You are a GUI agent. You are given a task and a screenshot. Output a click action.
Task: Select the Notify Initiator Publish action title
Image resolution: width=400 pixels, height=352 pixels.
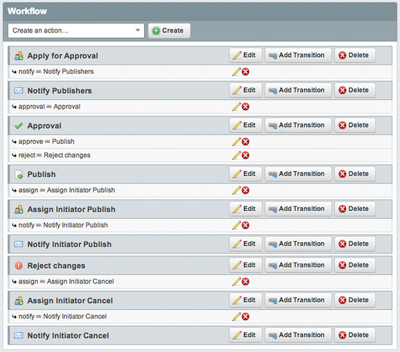[69, 244]
